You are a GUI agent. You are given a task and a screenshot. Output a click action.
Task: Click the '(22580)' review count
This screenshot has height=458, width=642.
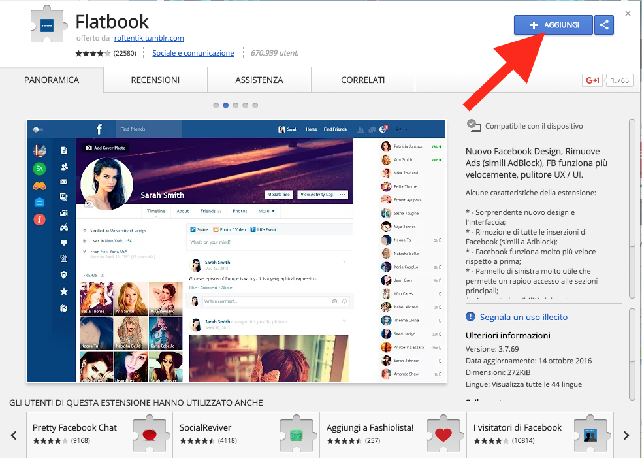pyautogui.click(x=125, y=54)
